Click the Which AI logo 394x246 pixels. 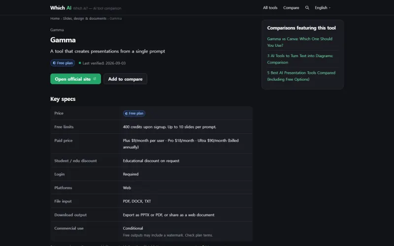pos(61,8)
